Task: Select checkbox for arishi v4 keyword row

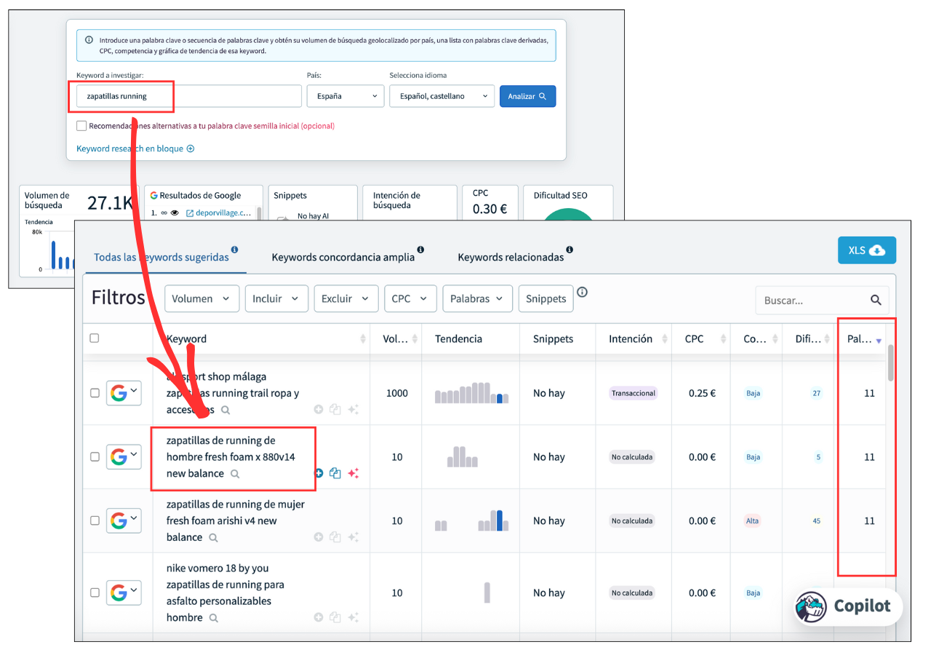Action: [95, 520]
